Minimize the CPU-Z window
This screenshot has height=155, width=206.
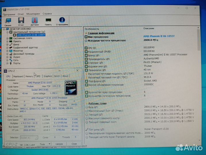[59, 71]
